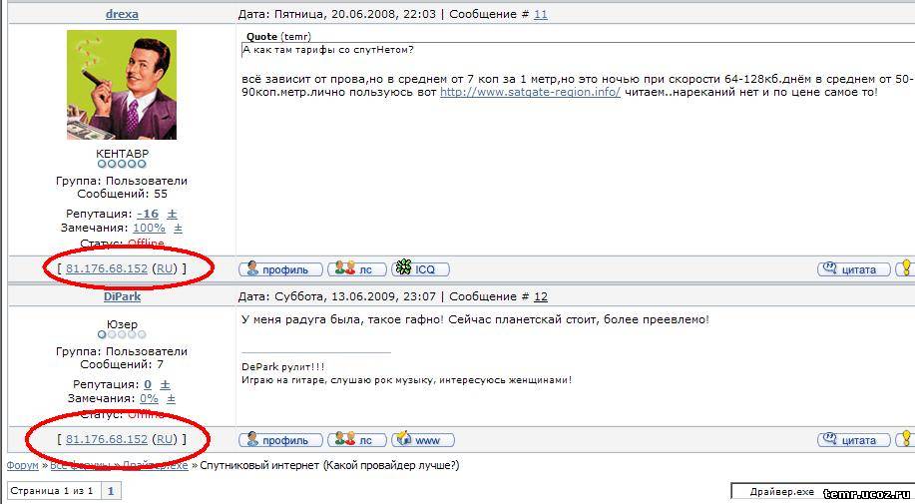Open drexa's profile button
Viewport: 915px width, 504px height.
(x=280, y=268)
